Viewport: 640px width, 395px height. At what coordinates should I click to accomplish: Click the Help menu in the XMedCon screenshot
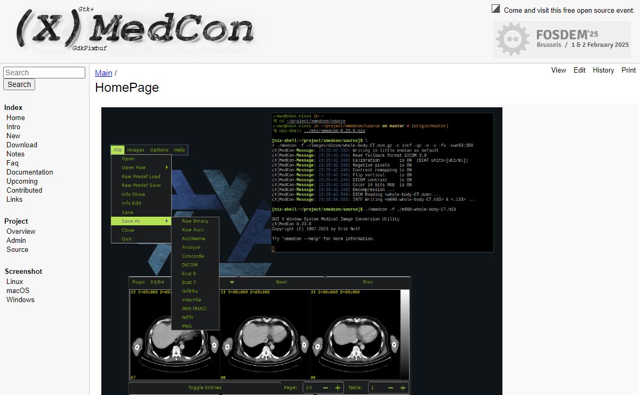click(x=180, y=150)
